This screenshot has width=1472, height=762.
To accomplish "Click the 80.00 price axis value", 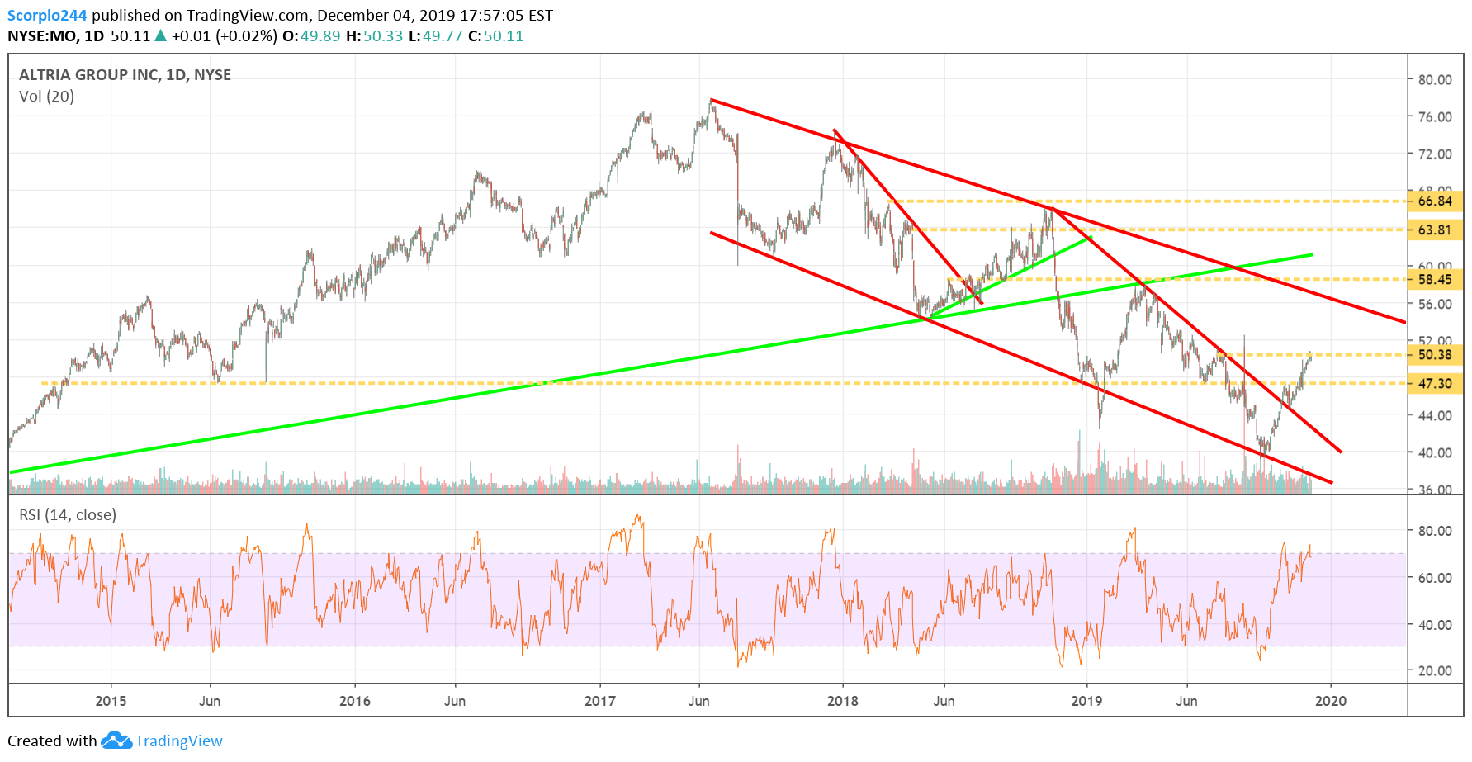I will click(1435, 80).
